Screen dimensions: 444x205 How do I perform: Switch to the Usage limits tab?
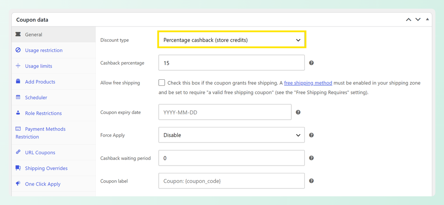coord(53,66)
